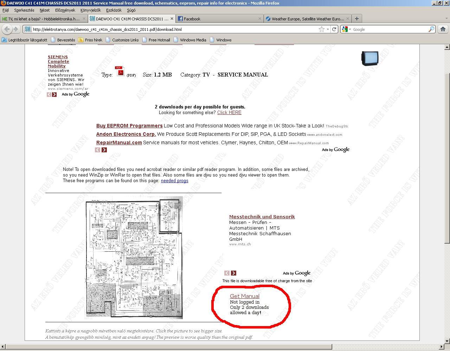450x351 pixels.
Task: Open the Customize Links bookmark
Action: point(122,40)
